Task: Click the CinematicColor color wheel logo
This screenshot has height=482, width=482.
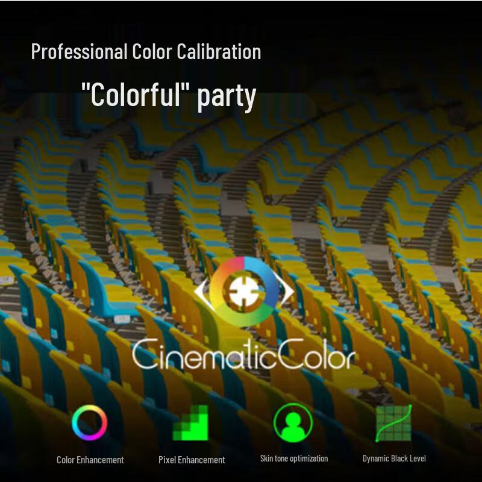Action: [243, 292]
